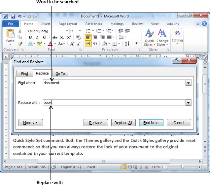Open the Quick Styles gallery
The width and height of the screenshot is (210, 185).
[149, 37]
